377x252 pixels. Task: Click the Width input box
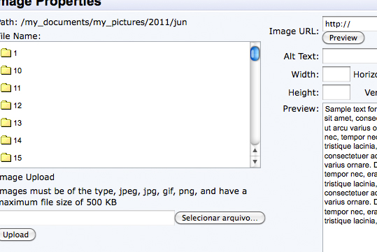(336, 74)
